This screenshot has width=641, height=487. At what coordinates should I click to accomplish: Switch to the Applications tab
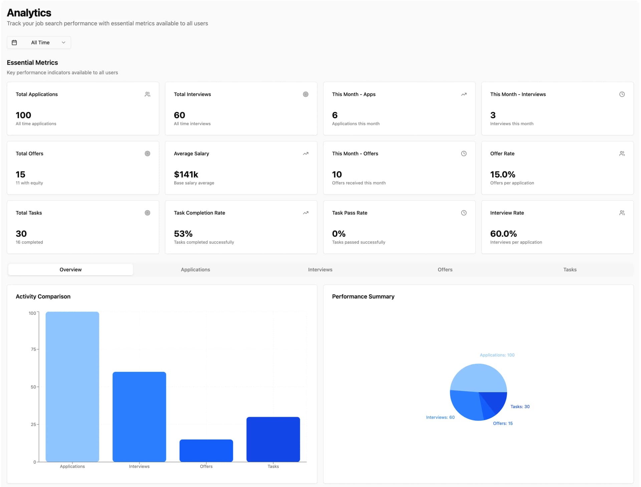(x=195, y=269)
